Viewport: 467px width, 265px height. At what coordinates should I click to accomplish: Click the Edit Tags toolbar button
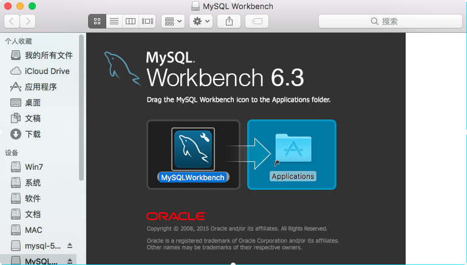pyautogui.click(x=257, y=21)
